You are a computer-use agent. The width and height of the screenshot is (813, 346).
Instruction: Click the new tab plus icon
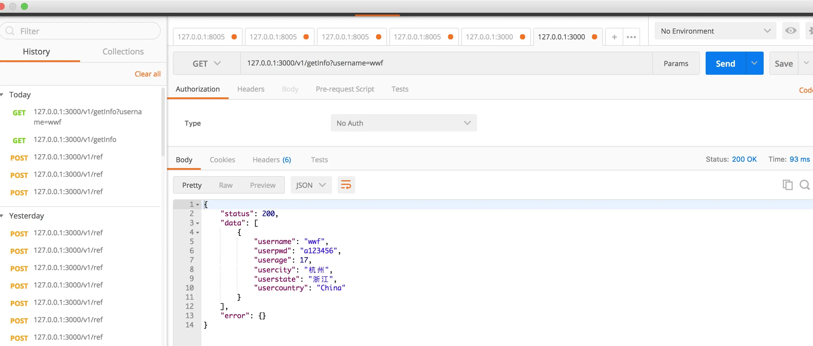614,37
